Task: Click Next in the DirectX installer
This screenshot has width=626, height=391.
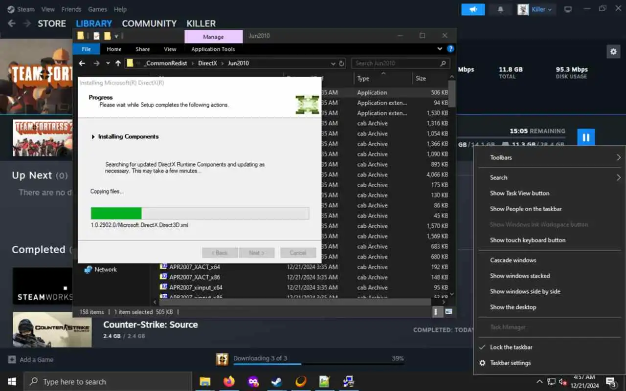Action: click(x=256, y=253)
